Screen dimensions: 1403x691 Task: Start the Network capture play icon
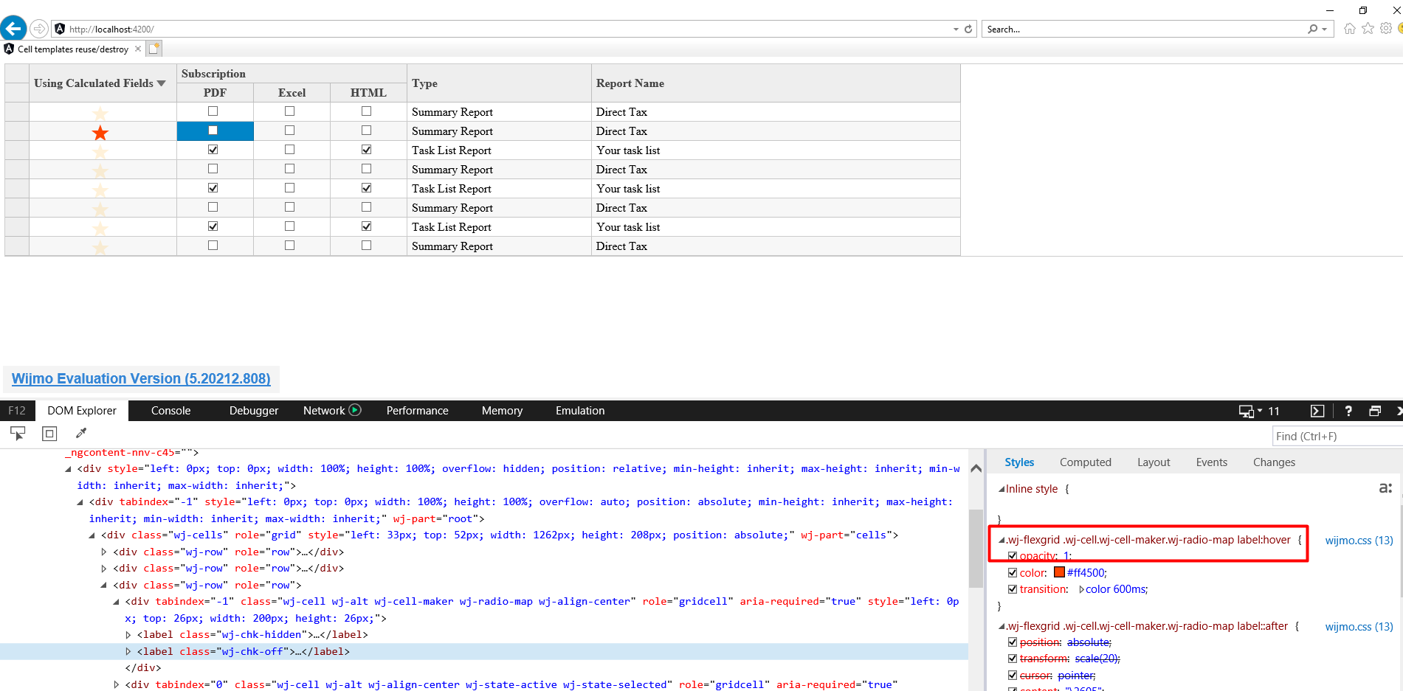click(355, 410)
